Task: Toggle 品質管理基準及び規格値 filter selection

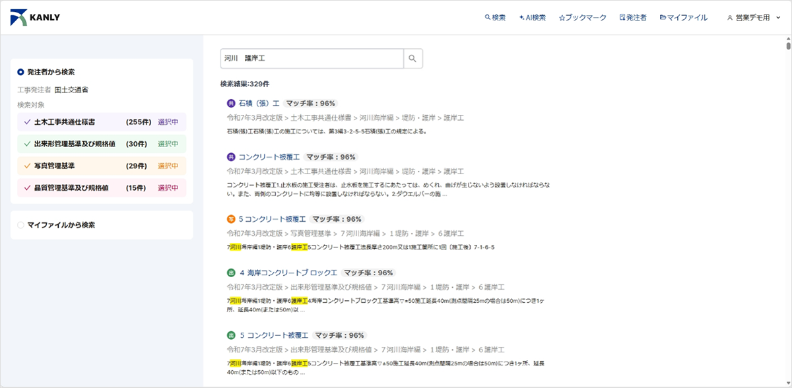Action: pyautogui.click(x=102, y=188)
